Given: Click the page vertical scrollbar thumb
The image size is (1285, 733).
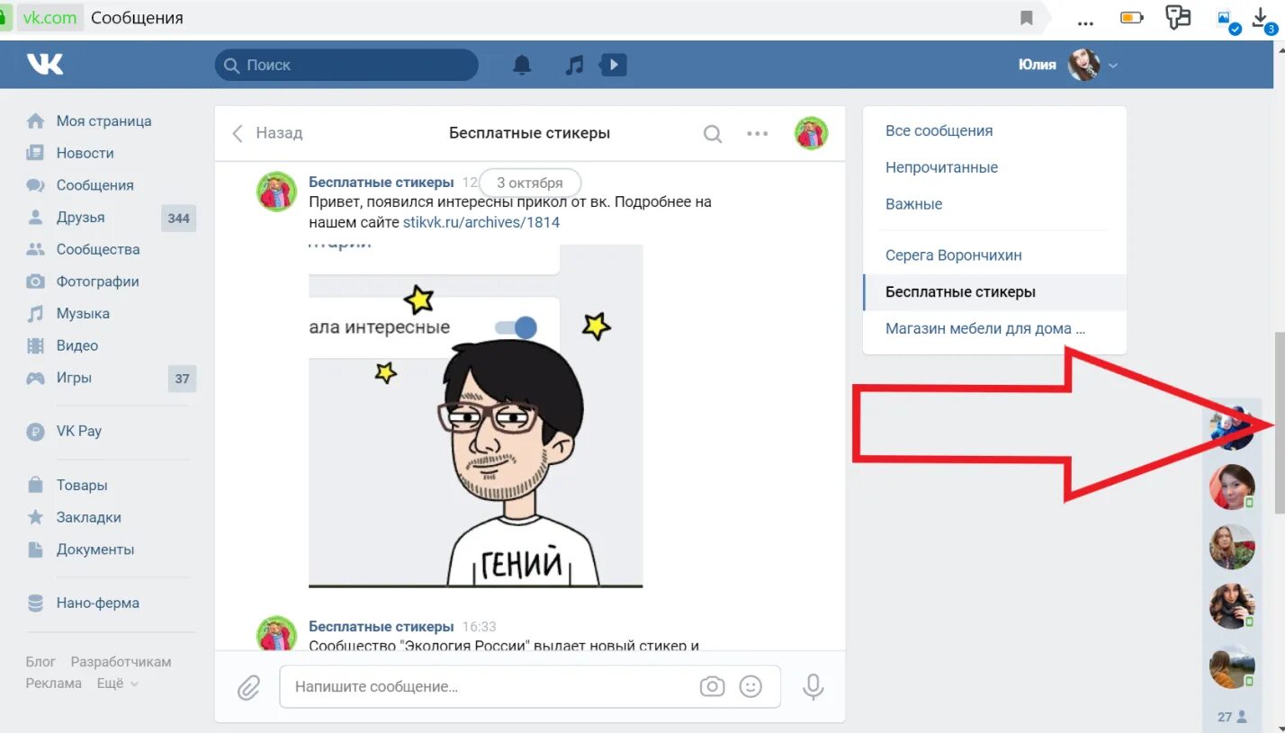Looking at the screenshot, I should pos(1279,423).
